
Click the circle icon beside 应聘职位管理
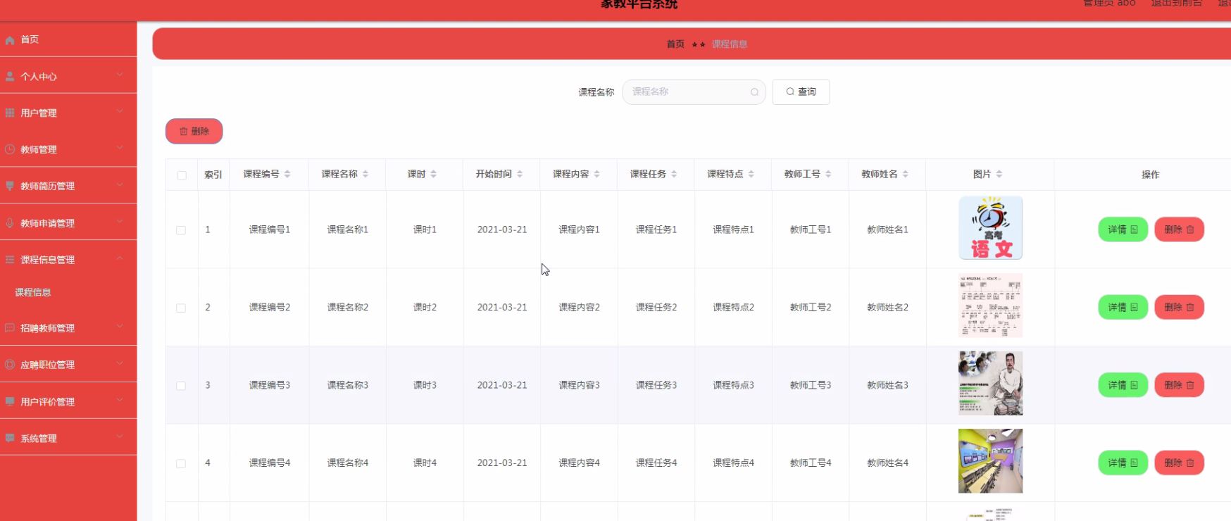click(x=10, y=365)
